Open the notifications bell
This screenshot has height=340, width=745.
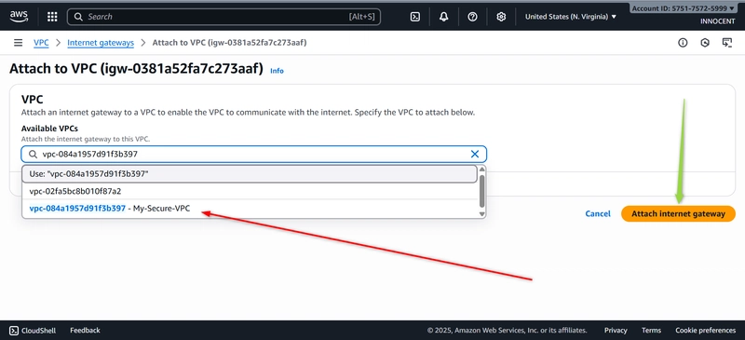pyautogui.click(x=444, y=17)
